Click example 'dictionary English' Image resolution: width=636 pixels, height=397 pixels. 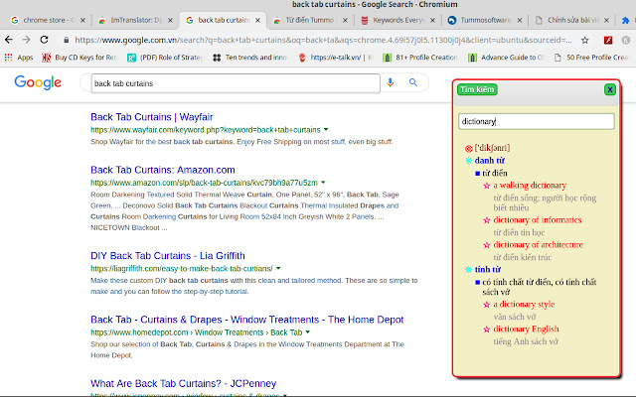(526, 329)
